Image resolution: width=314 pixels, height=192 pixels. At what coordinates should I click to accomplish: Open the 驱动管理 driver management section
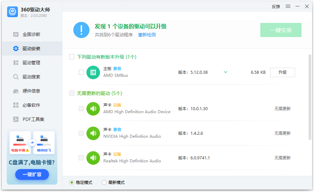(31, 63)
